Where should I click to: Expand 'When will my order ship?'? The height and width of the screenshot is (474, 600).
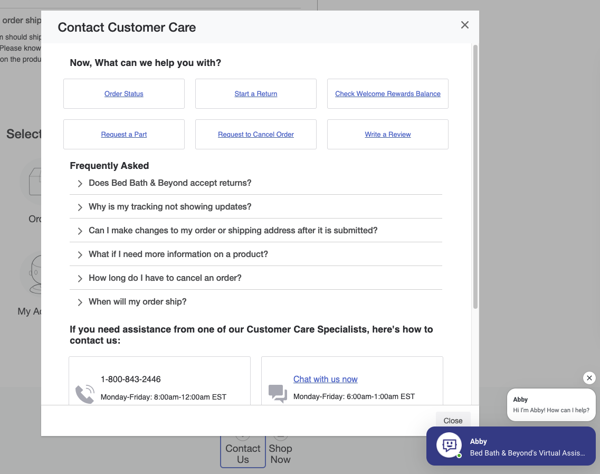(137, 301)
